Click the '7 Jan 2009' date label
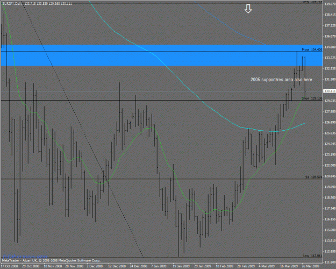The height and width of the screenshot is (269, 336). (159, 266)
